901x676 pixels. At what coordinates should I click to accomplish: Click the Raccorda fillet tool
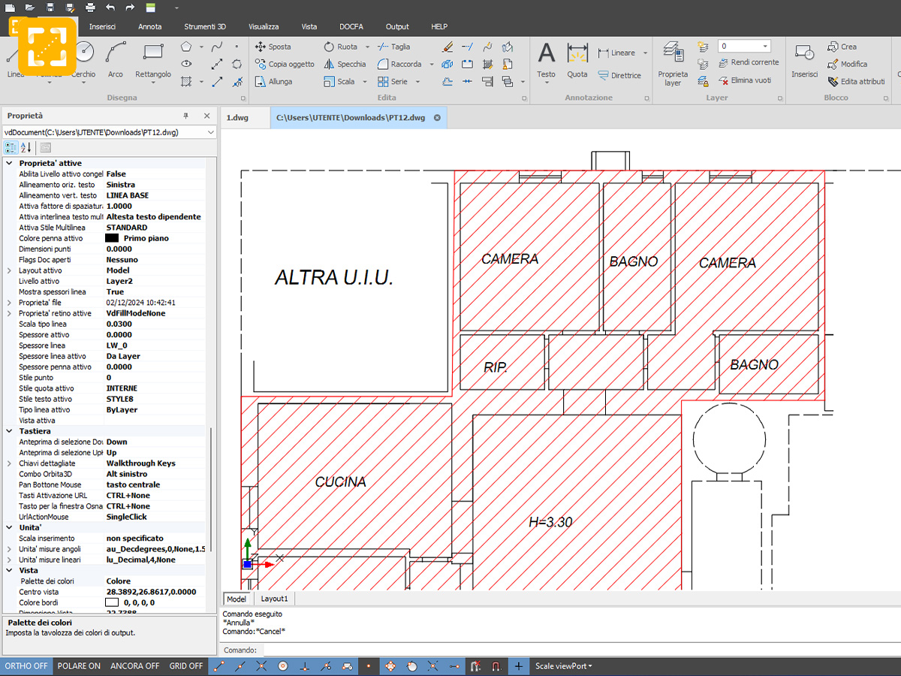pos(399,65)
